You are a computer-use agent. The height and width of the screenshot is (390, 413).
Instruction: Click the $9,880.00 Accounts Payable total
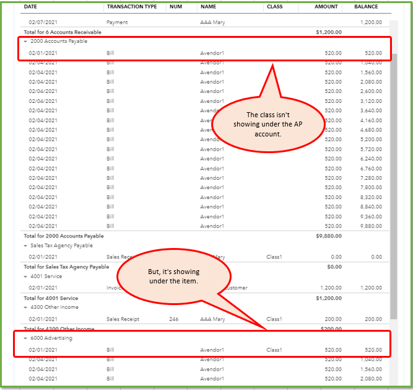tap(329, 236)
